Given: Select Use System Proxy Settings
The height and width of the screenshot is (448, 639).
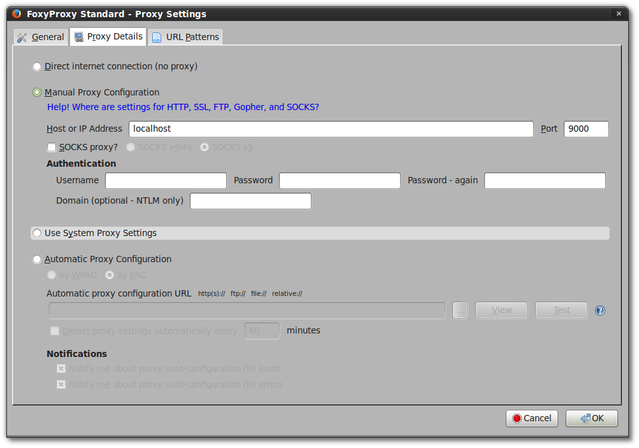Looking at the screenshot, I should [36, 233].
